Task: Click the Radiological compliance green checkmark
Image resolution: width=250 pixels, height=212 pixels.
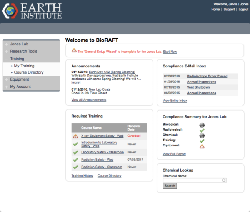Action: 202,130
